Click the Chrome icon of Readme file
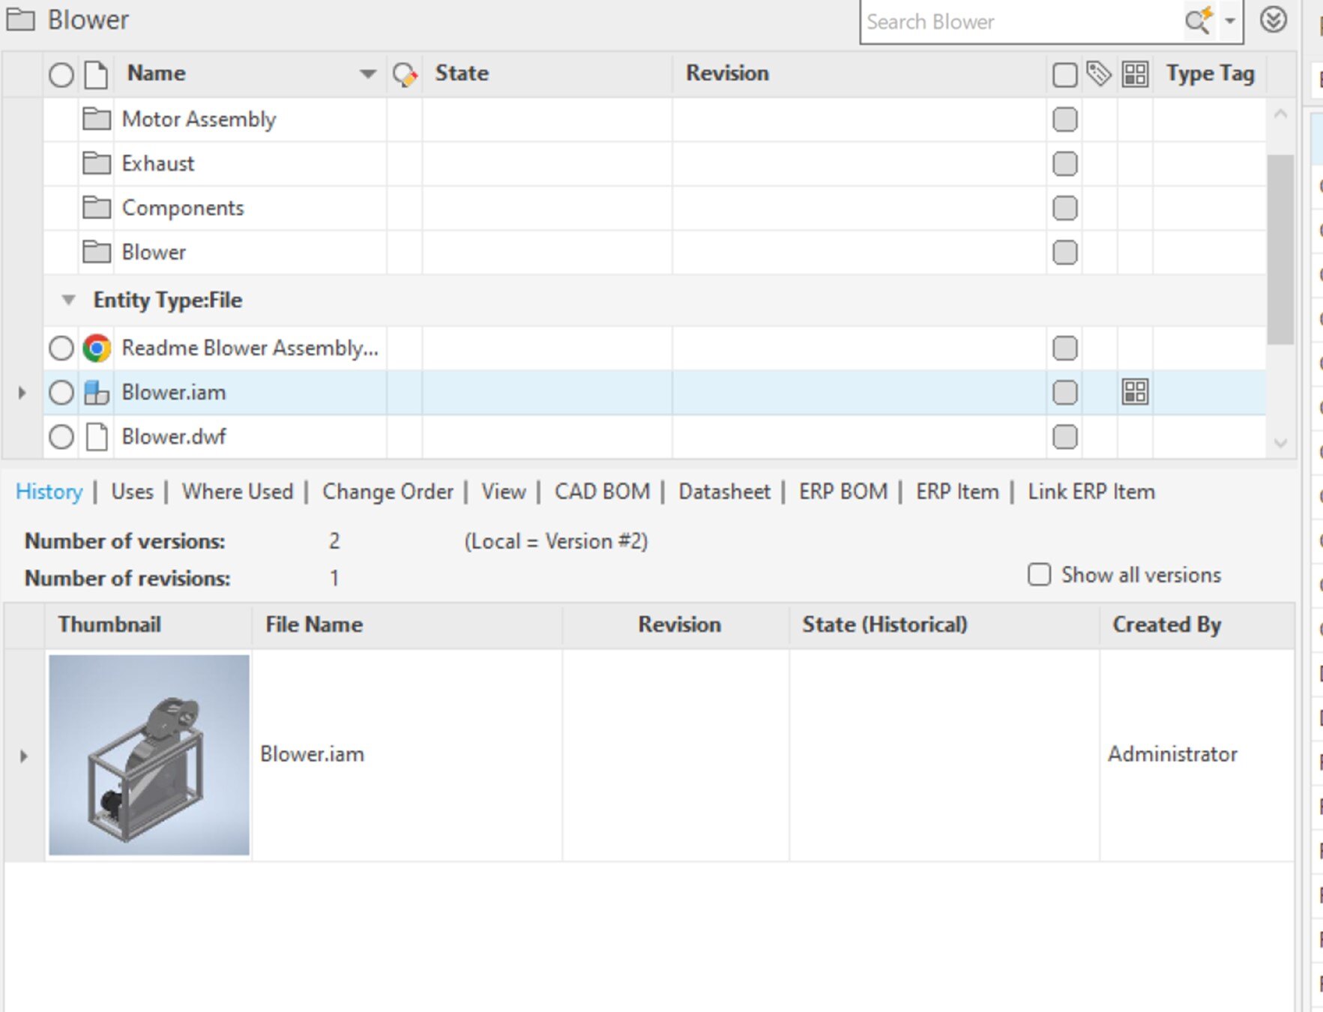The height and width of the screenshot is (1012, 1323). 97,348
